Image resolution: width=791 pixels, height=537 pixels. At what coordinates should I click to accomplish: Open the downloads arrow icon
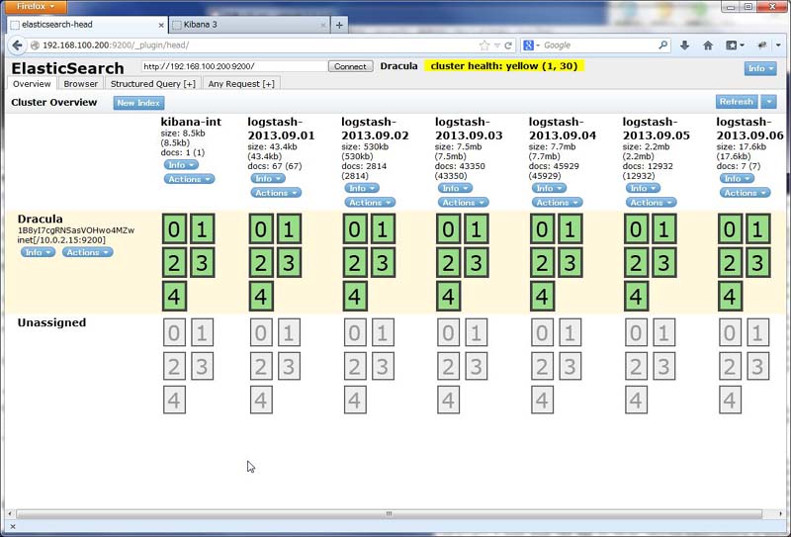[684, 45]
